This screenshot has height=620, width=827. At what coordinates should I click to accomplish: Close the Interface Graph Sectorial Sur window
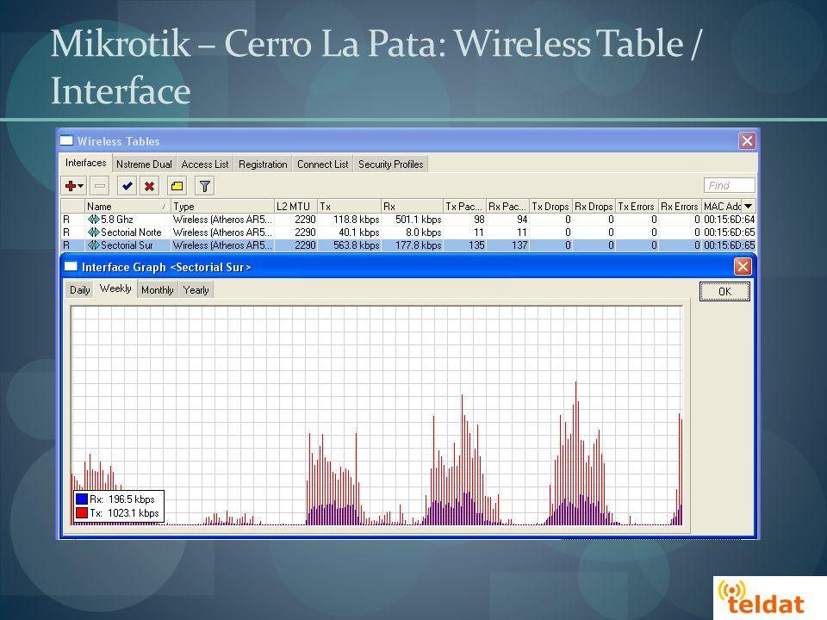click(x=743, y=267)
